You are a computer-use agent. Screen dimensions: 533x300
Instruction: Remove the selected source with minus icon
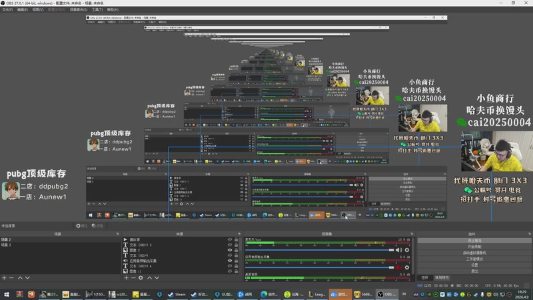point(133,278)
